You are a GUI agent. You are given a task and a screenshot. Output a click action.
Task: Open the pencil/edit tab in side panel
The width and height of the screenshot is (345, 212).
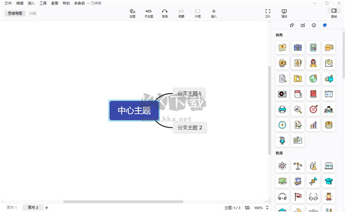click(x=303, y=25)
